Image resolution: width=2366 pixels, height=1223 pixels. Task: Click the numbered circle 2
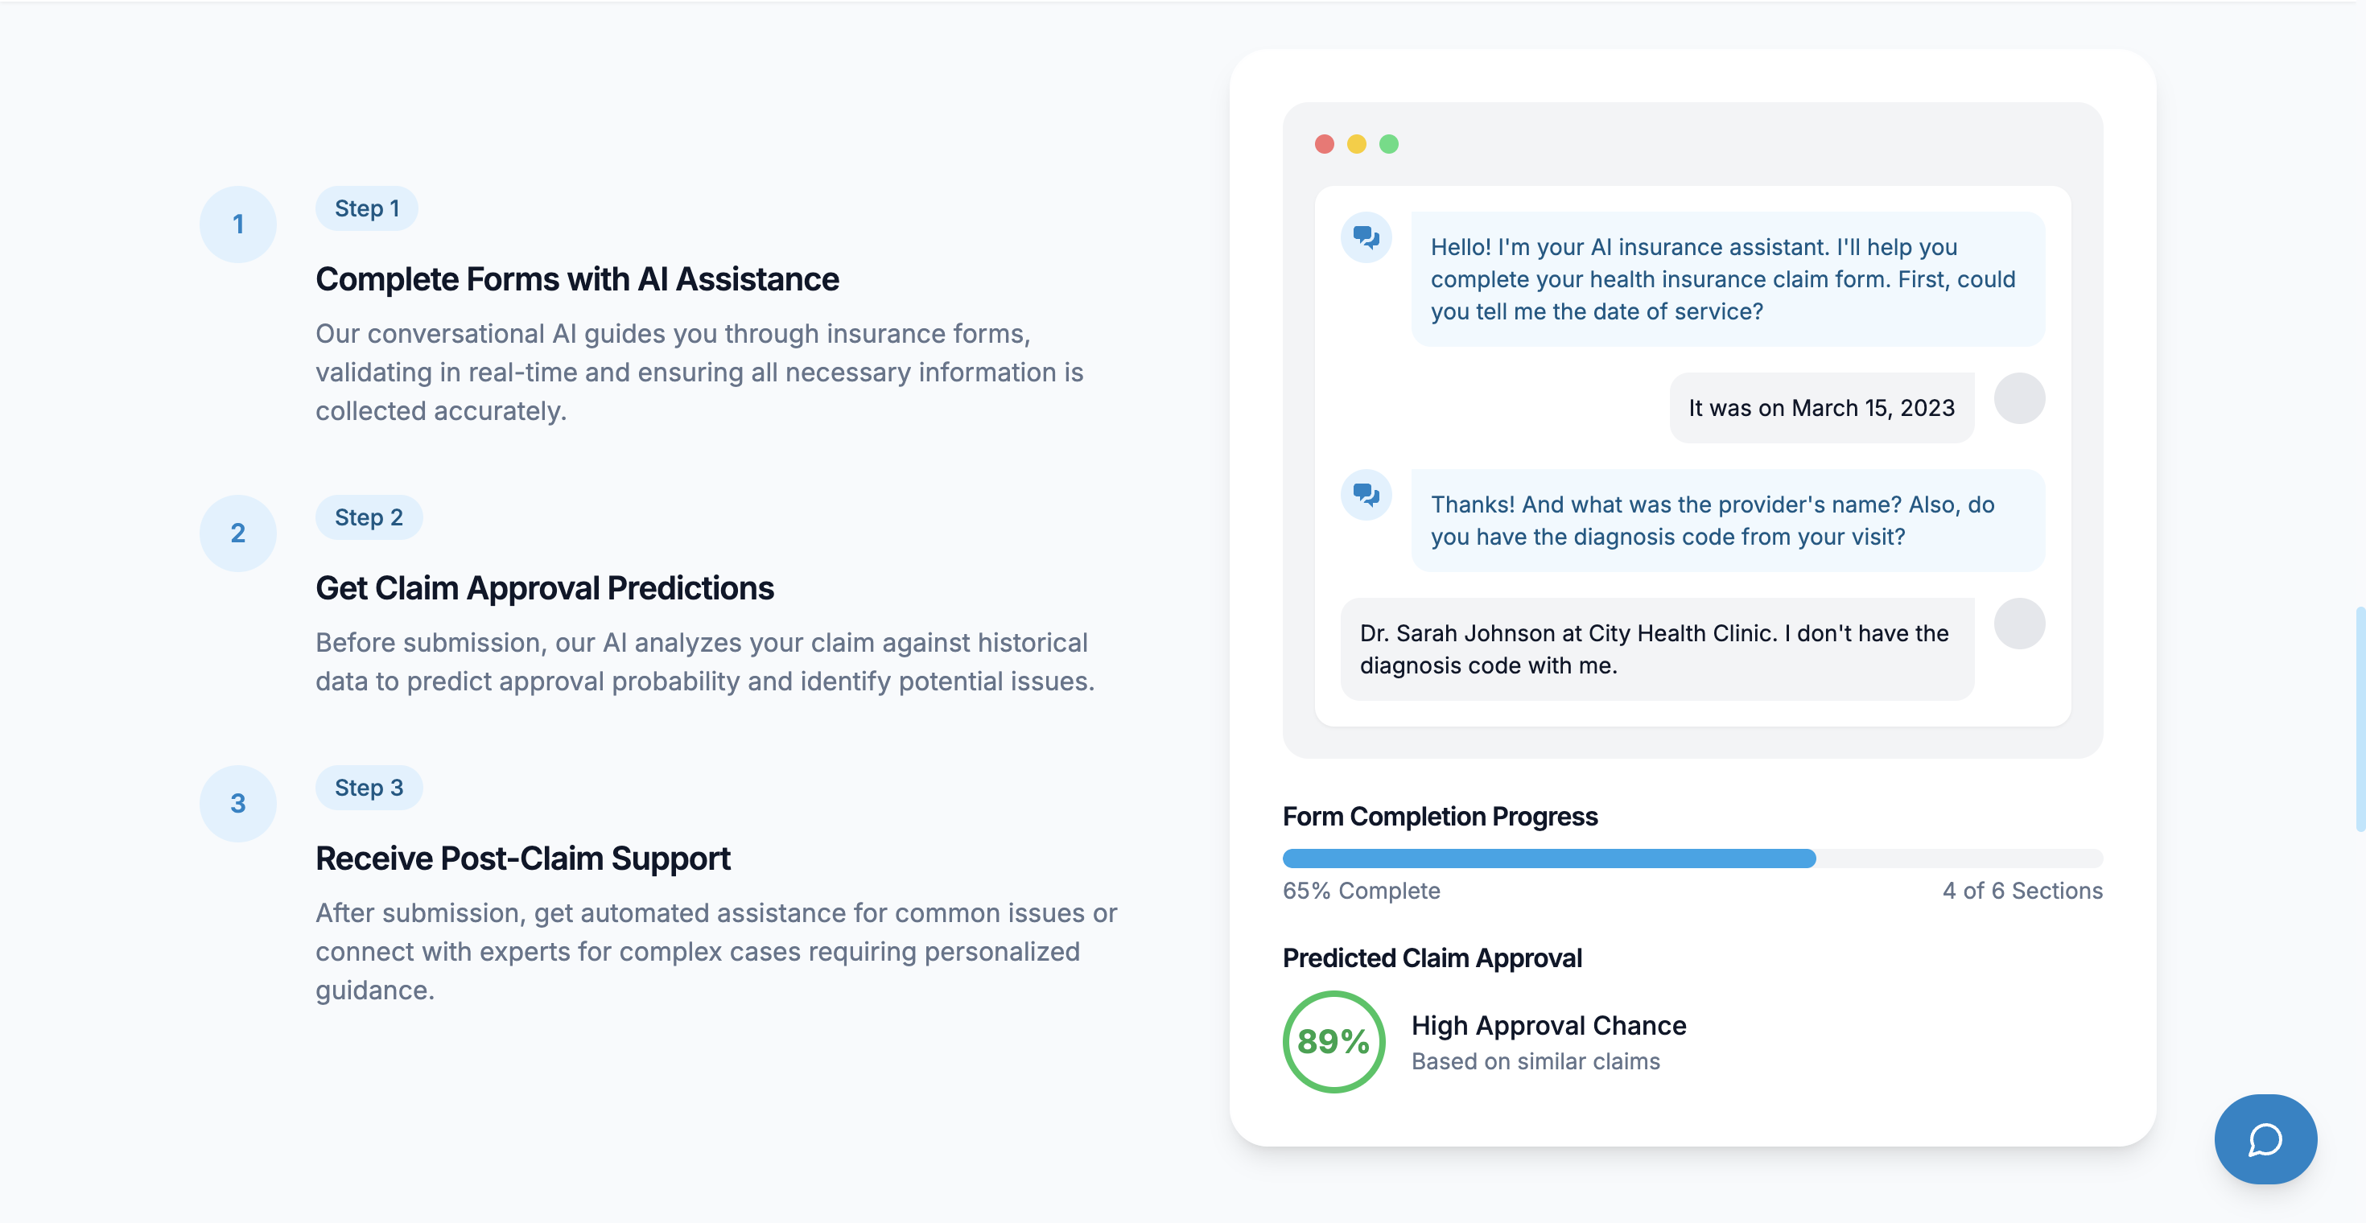point(238,533)
